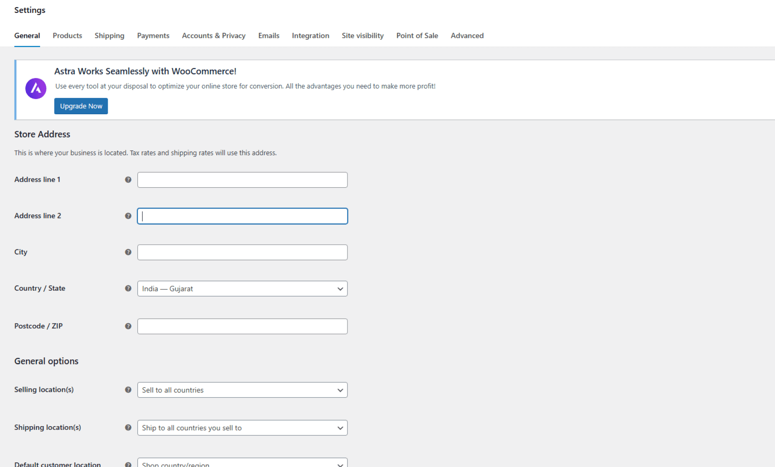Screen dimensions: 775x467
Task: Click the Astra logo in the banner
Action: pyautogui.click(x=35, y=88)
